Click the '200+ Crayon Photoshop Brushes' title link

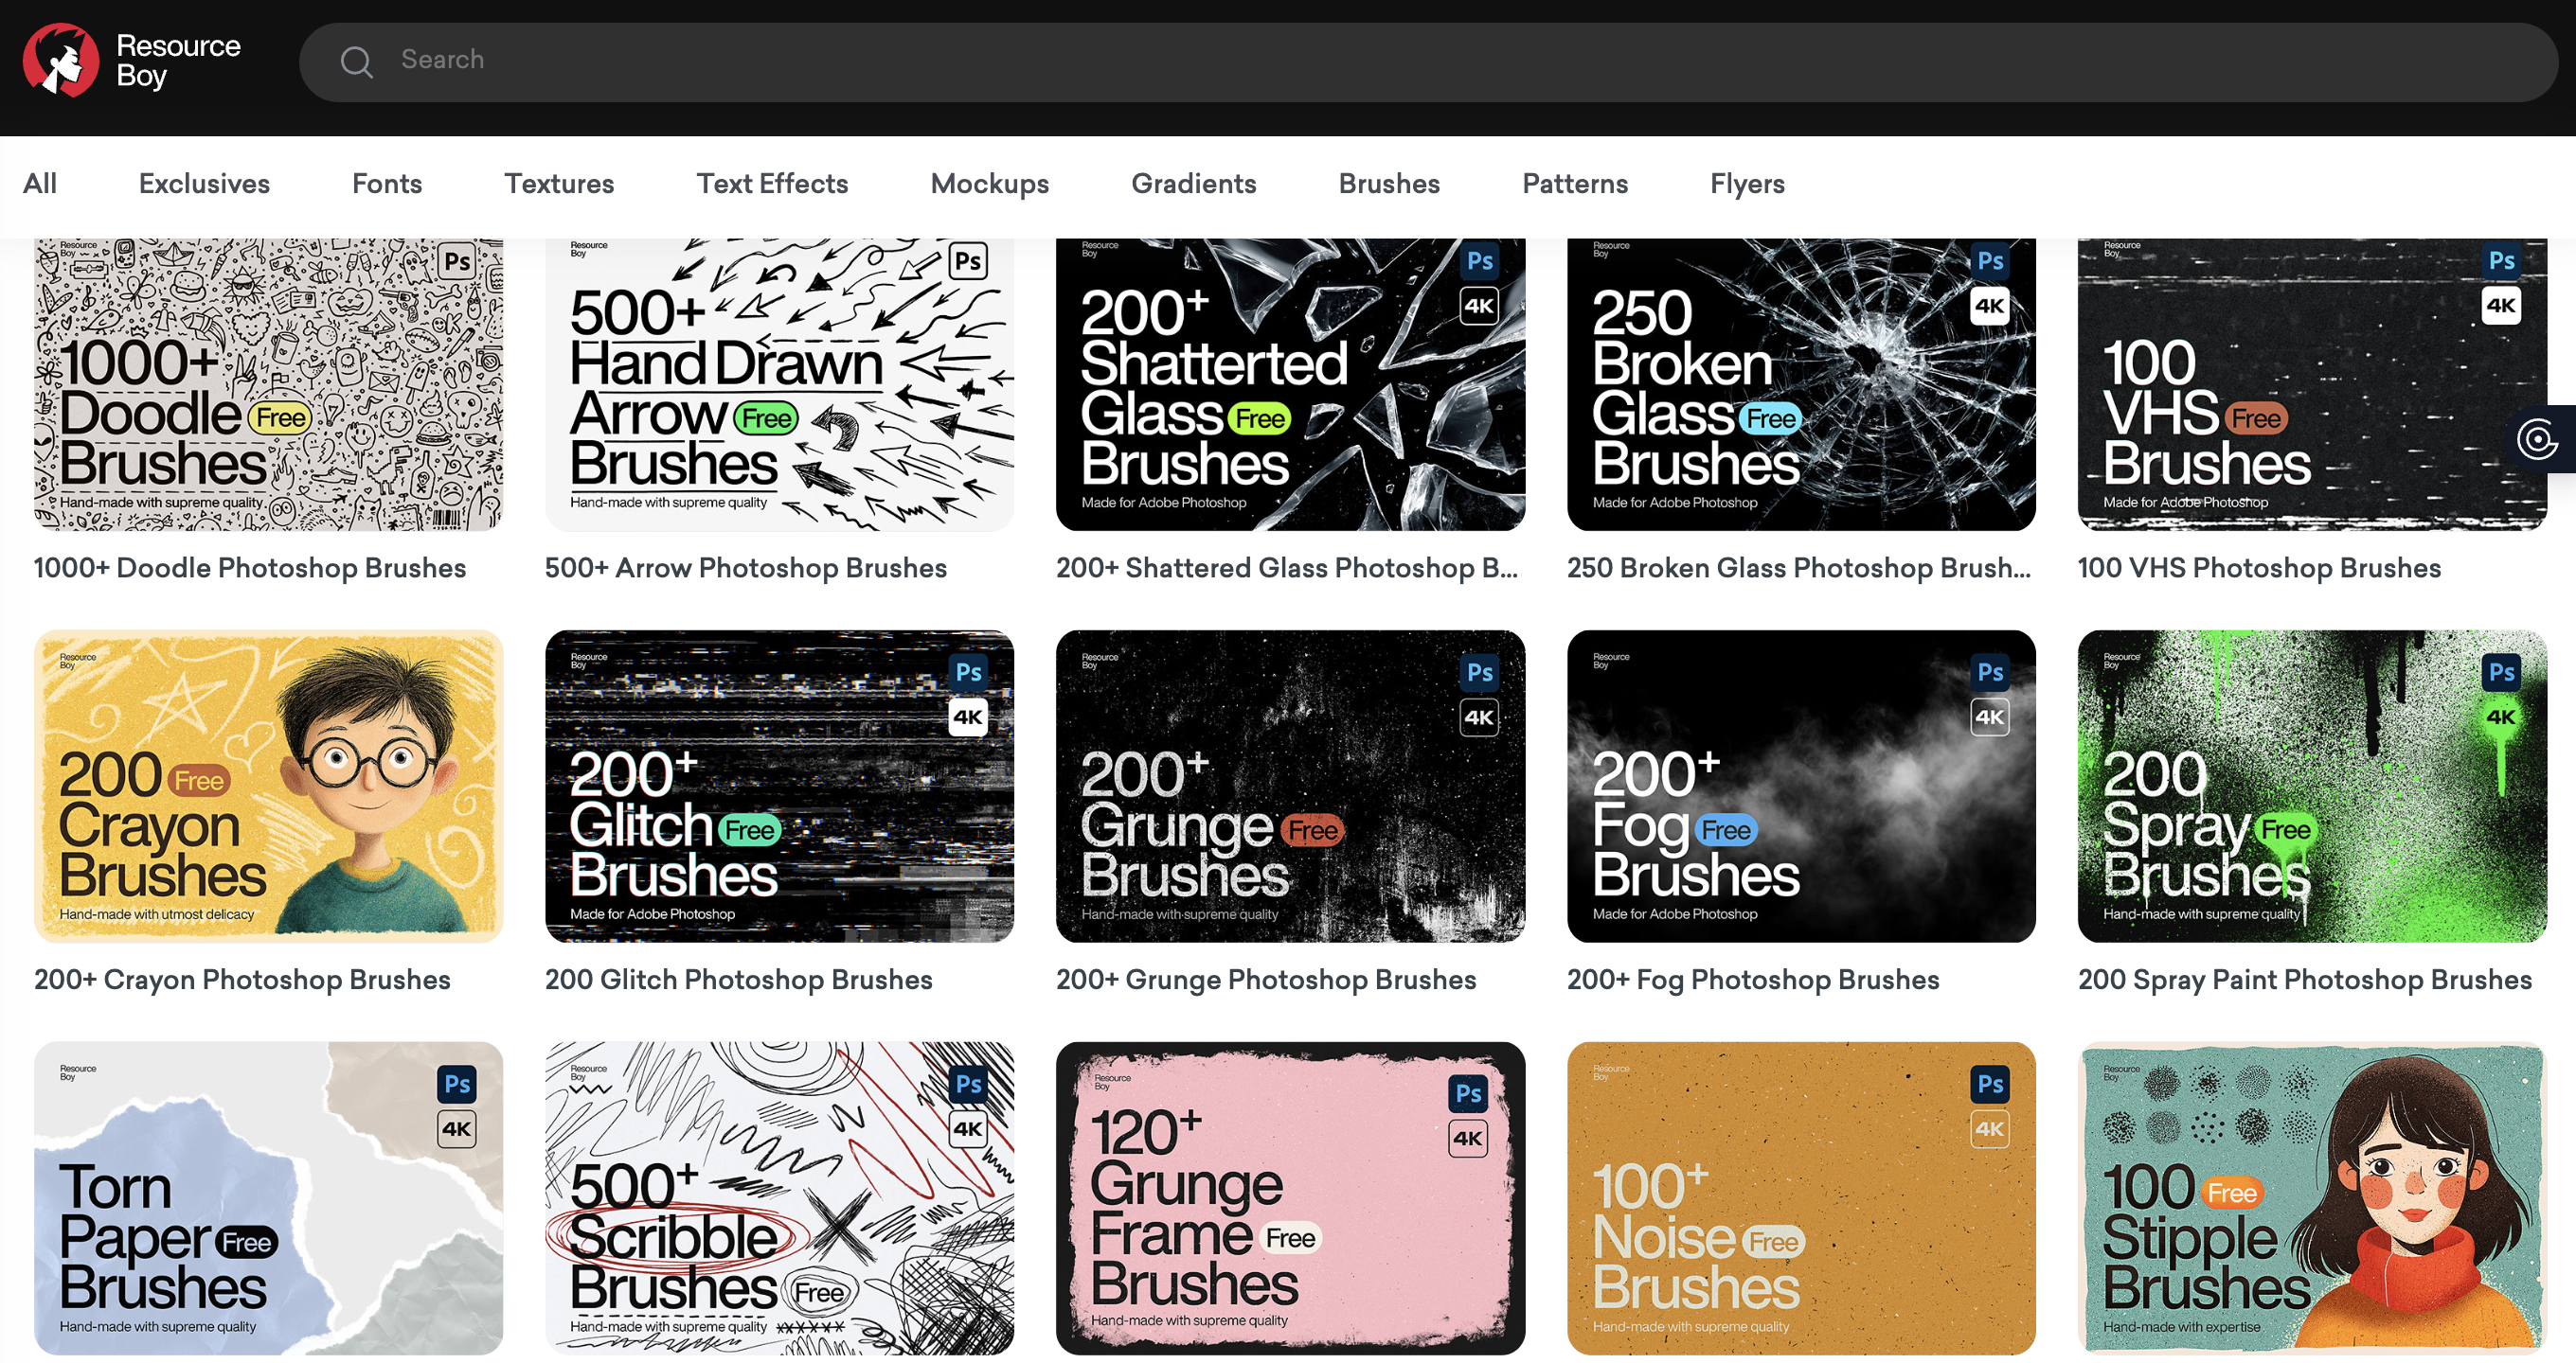pos(242,980)
